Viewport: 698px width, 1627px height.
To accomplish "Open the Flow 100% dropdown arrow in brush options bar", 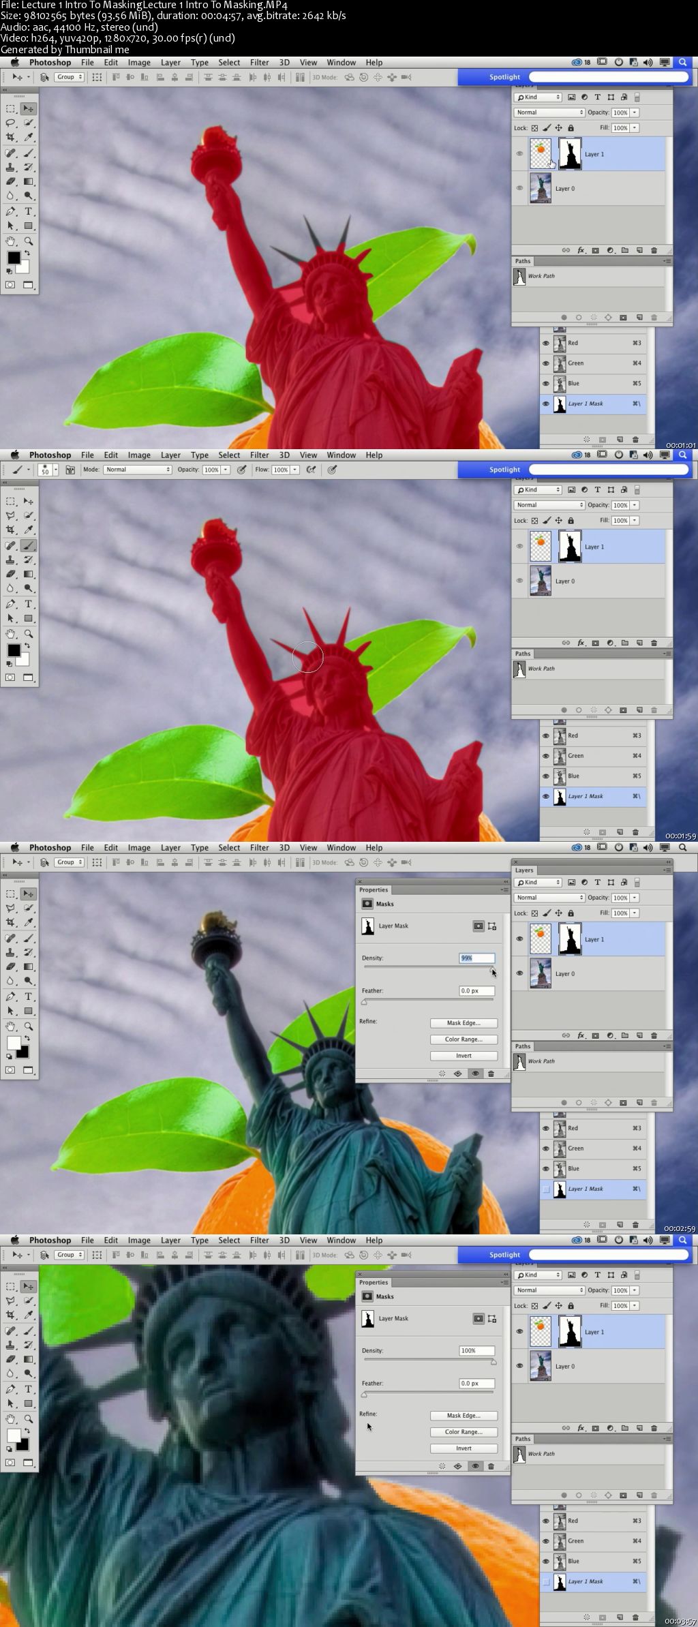I will coord(295,470).
